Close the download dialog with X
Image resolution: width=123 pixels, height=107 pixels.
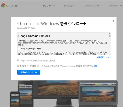point(113,21)
